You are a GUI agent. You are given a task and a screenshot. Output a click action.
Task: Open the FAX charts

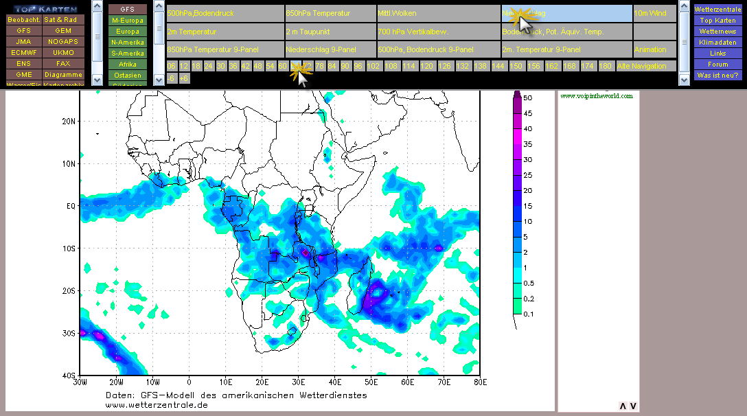tap(63, 63)
